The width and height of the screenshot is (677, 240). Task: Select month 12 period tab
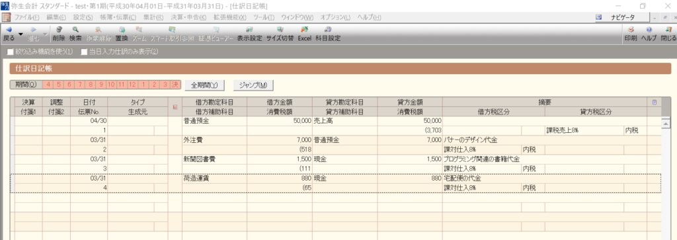[x=132, y=85]
